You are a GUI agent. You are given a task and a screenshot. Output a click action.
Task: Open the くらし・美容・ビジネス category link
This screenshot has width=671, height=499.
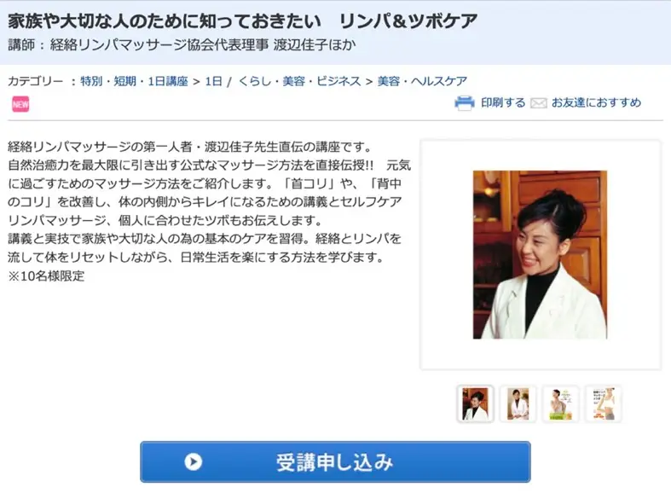(299, 81)
